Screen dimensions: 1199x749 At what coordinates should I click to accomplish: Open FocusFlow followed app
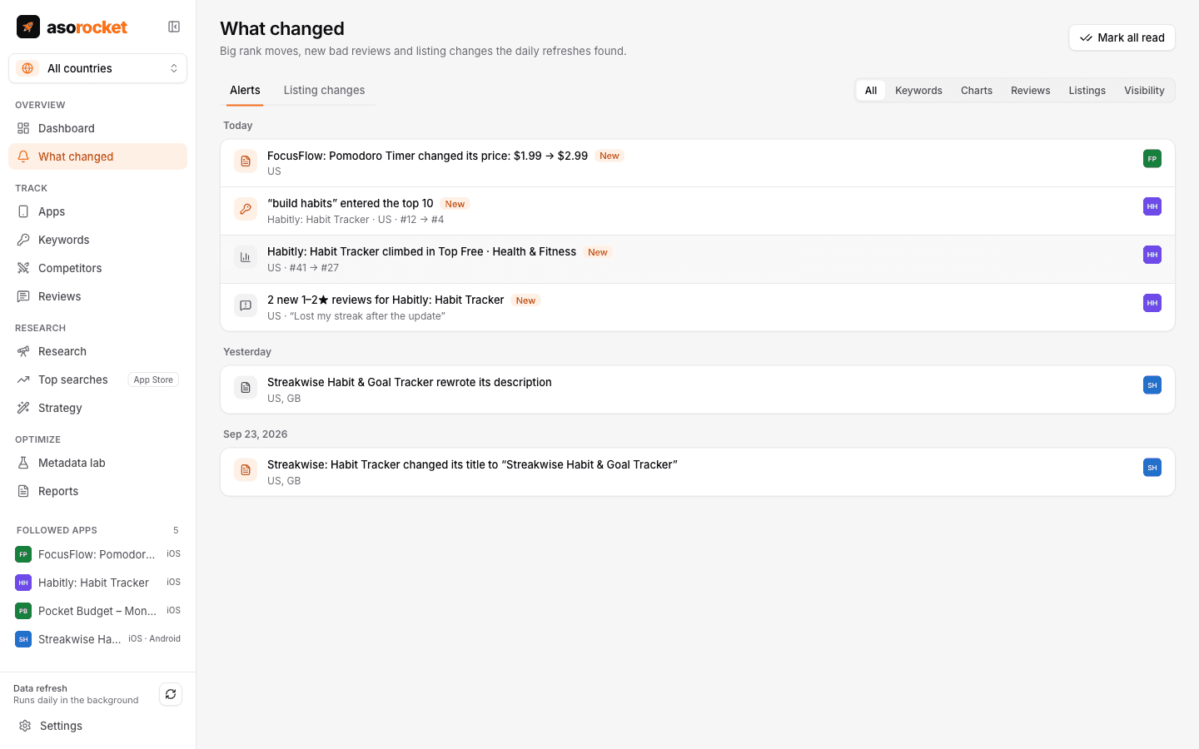click(97, 554)
